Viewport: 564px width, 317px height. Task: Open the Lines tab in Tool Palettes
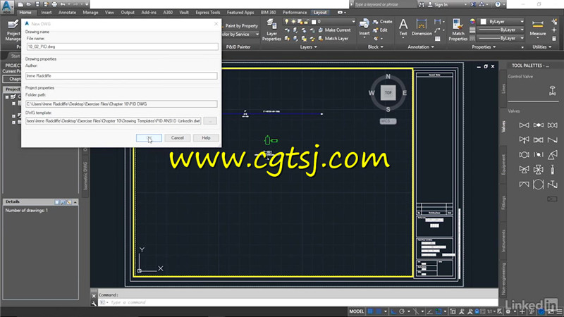pyautogui.click(x=503, y=89)
